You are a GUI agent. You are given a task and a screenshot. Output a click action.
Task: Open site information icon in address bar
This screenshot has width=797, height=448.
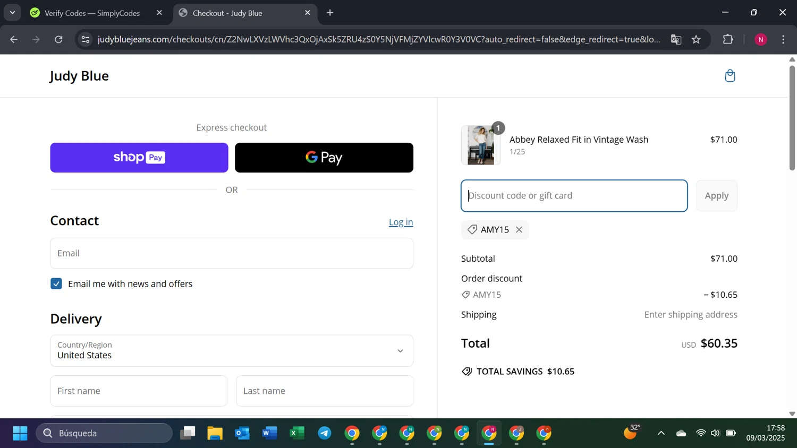coord(86,39)
